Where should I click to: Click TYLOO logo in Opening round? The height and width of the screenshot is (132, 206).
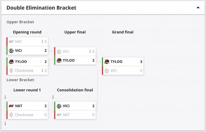click(x=11, y=62)
